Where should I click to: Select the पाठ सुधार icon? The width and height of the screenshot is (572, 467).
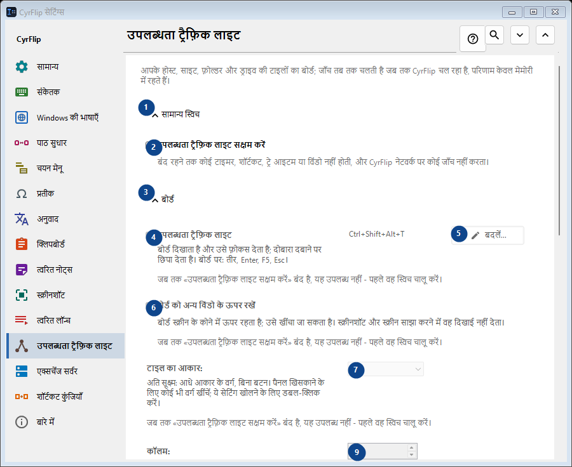coord(22,143)
